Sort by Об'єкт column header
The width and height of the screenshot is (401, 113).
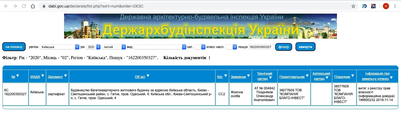tap(140, 77)
